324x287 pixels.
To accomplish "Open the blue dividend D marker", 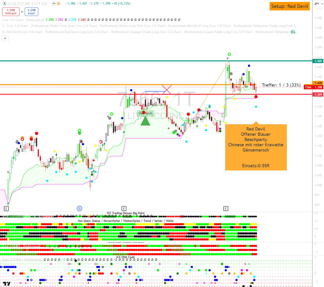I will tap(79, 208).
